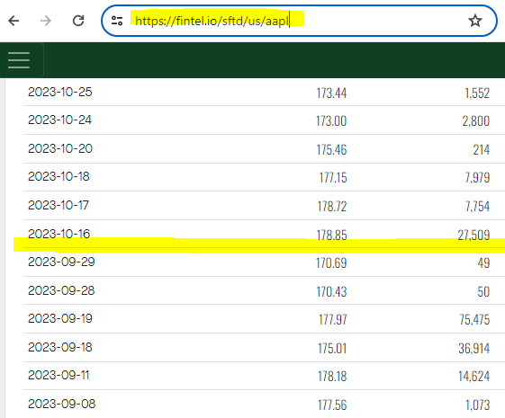Click quantity 75,475 for 2023-09-19
The height and width of the screenshot is (418, 505).
pyautogui.click(x=474, y=320)
